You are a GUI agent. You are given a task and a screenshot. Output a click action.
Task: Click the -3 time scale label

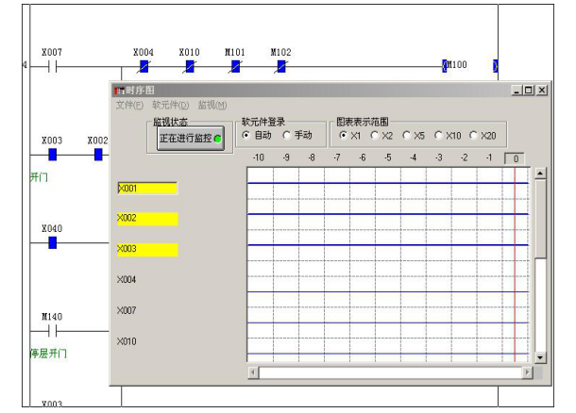[438, 157]
